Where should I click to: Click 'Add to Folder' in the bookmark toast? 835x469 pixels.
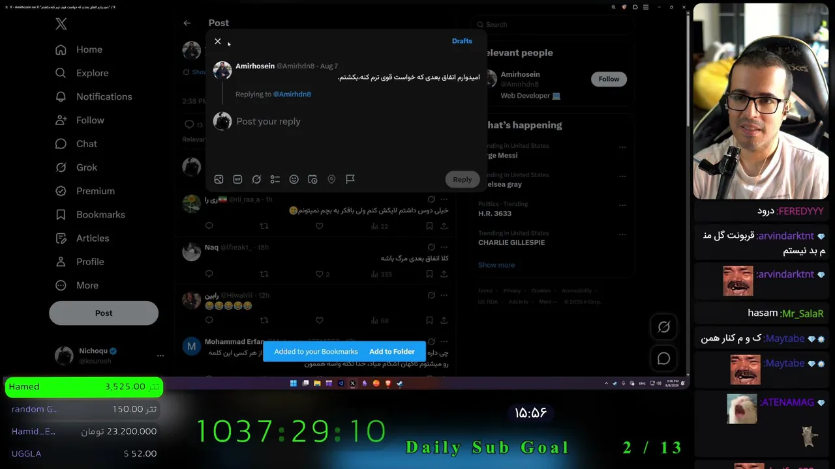point(392,352)
